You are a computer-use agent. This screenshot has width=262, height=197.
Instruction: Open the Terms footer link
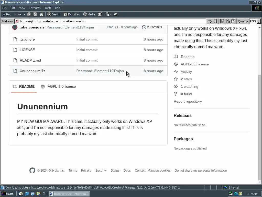(x=73, y=171)
